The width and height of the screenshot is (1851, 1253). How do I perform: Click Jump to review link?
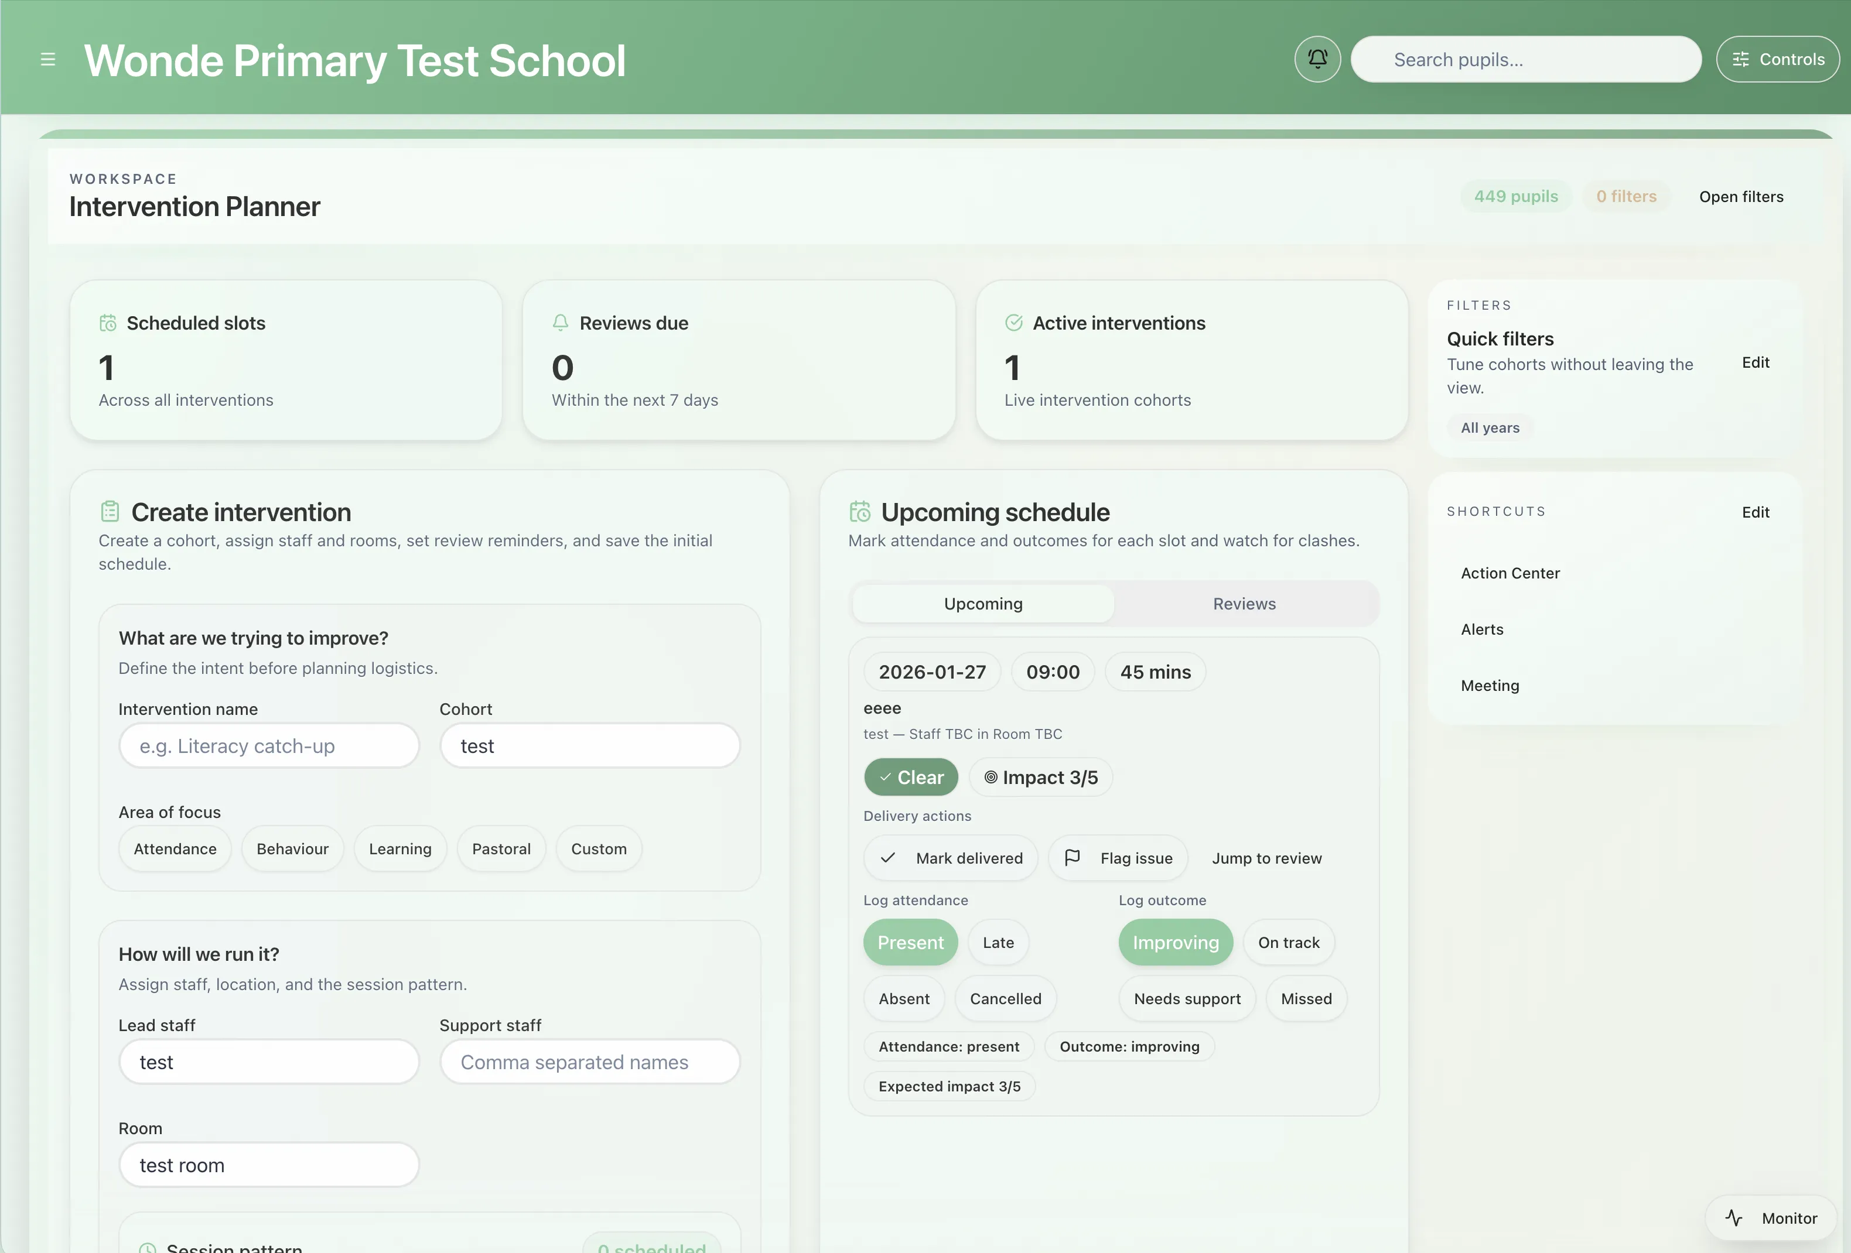click(x=1266, y=858)
